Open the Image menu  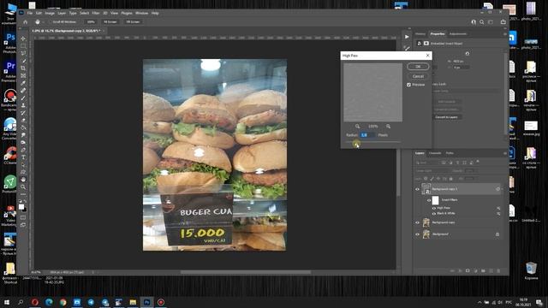click(x=50, y=14)
